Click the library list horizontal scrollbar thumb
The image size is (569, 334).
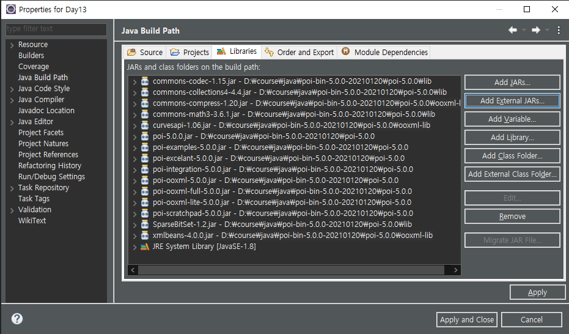[x=292, y=270]
